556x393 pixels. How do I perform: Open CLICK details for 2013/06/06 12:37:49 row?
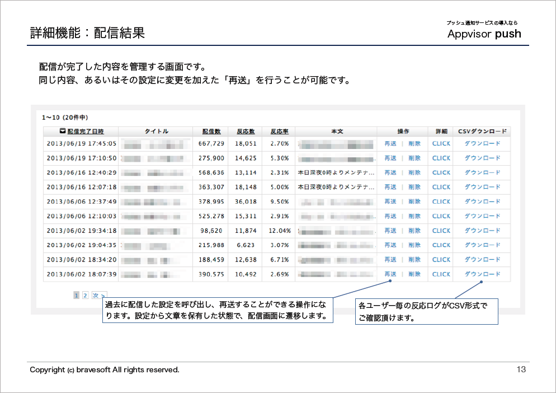click(x=441, y=202)
